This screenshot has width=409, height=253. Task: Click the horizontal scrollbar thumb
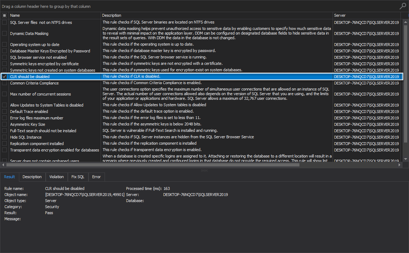(x=153, y=165)
